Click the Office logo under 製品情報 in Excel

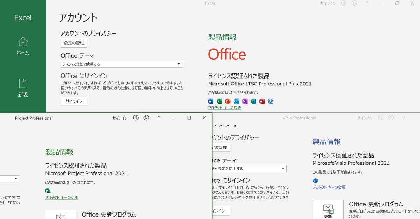[x=227, y=55]
